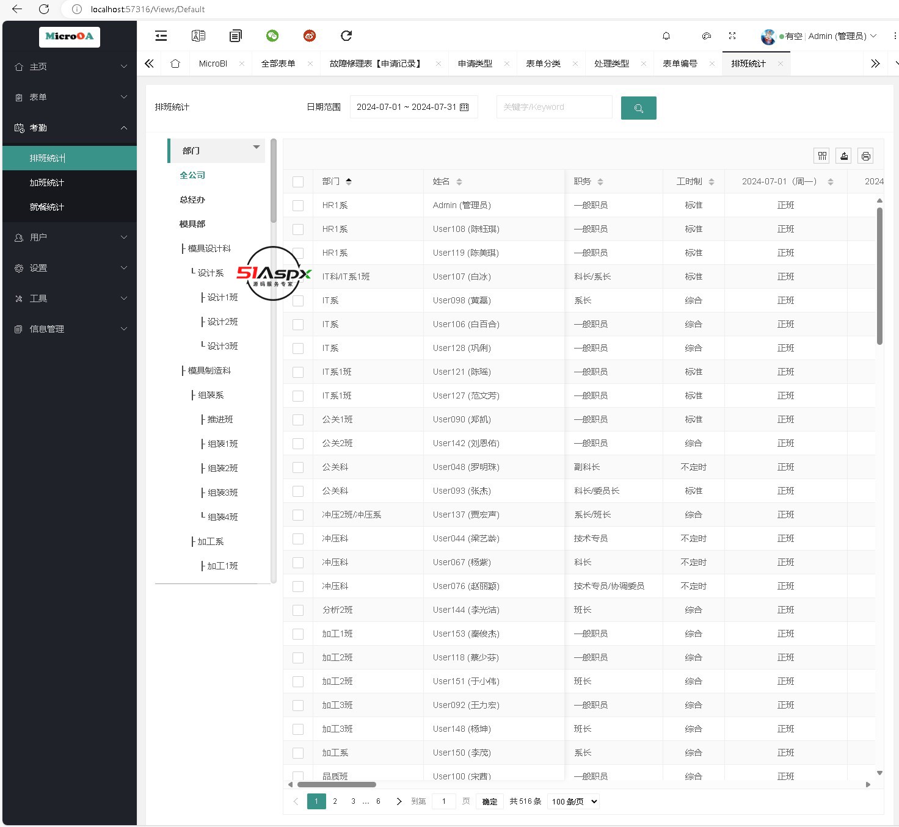Image resolution: width=899 pixels, height=827 pixels.
Task: Click the WeChat icon in top toolbar
Action: pyautogui.click(x=272, y=36)
